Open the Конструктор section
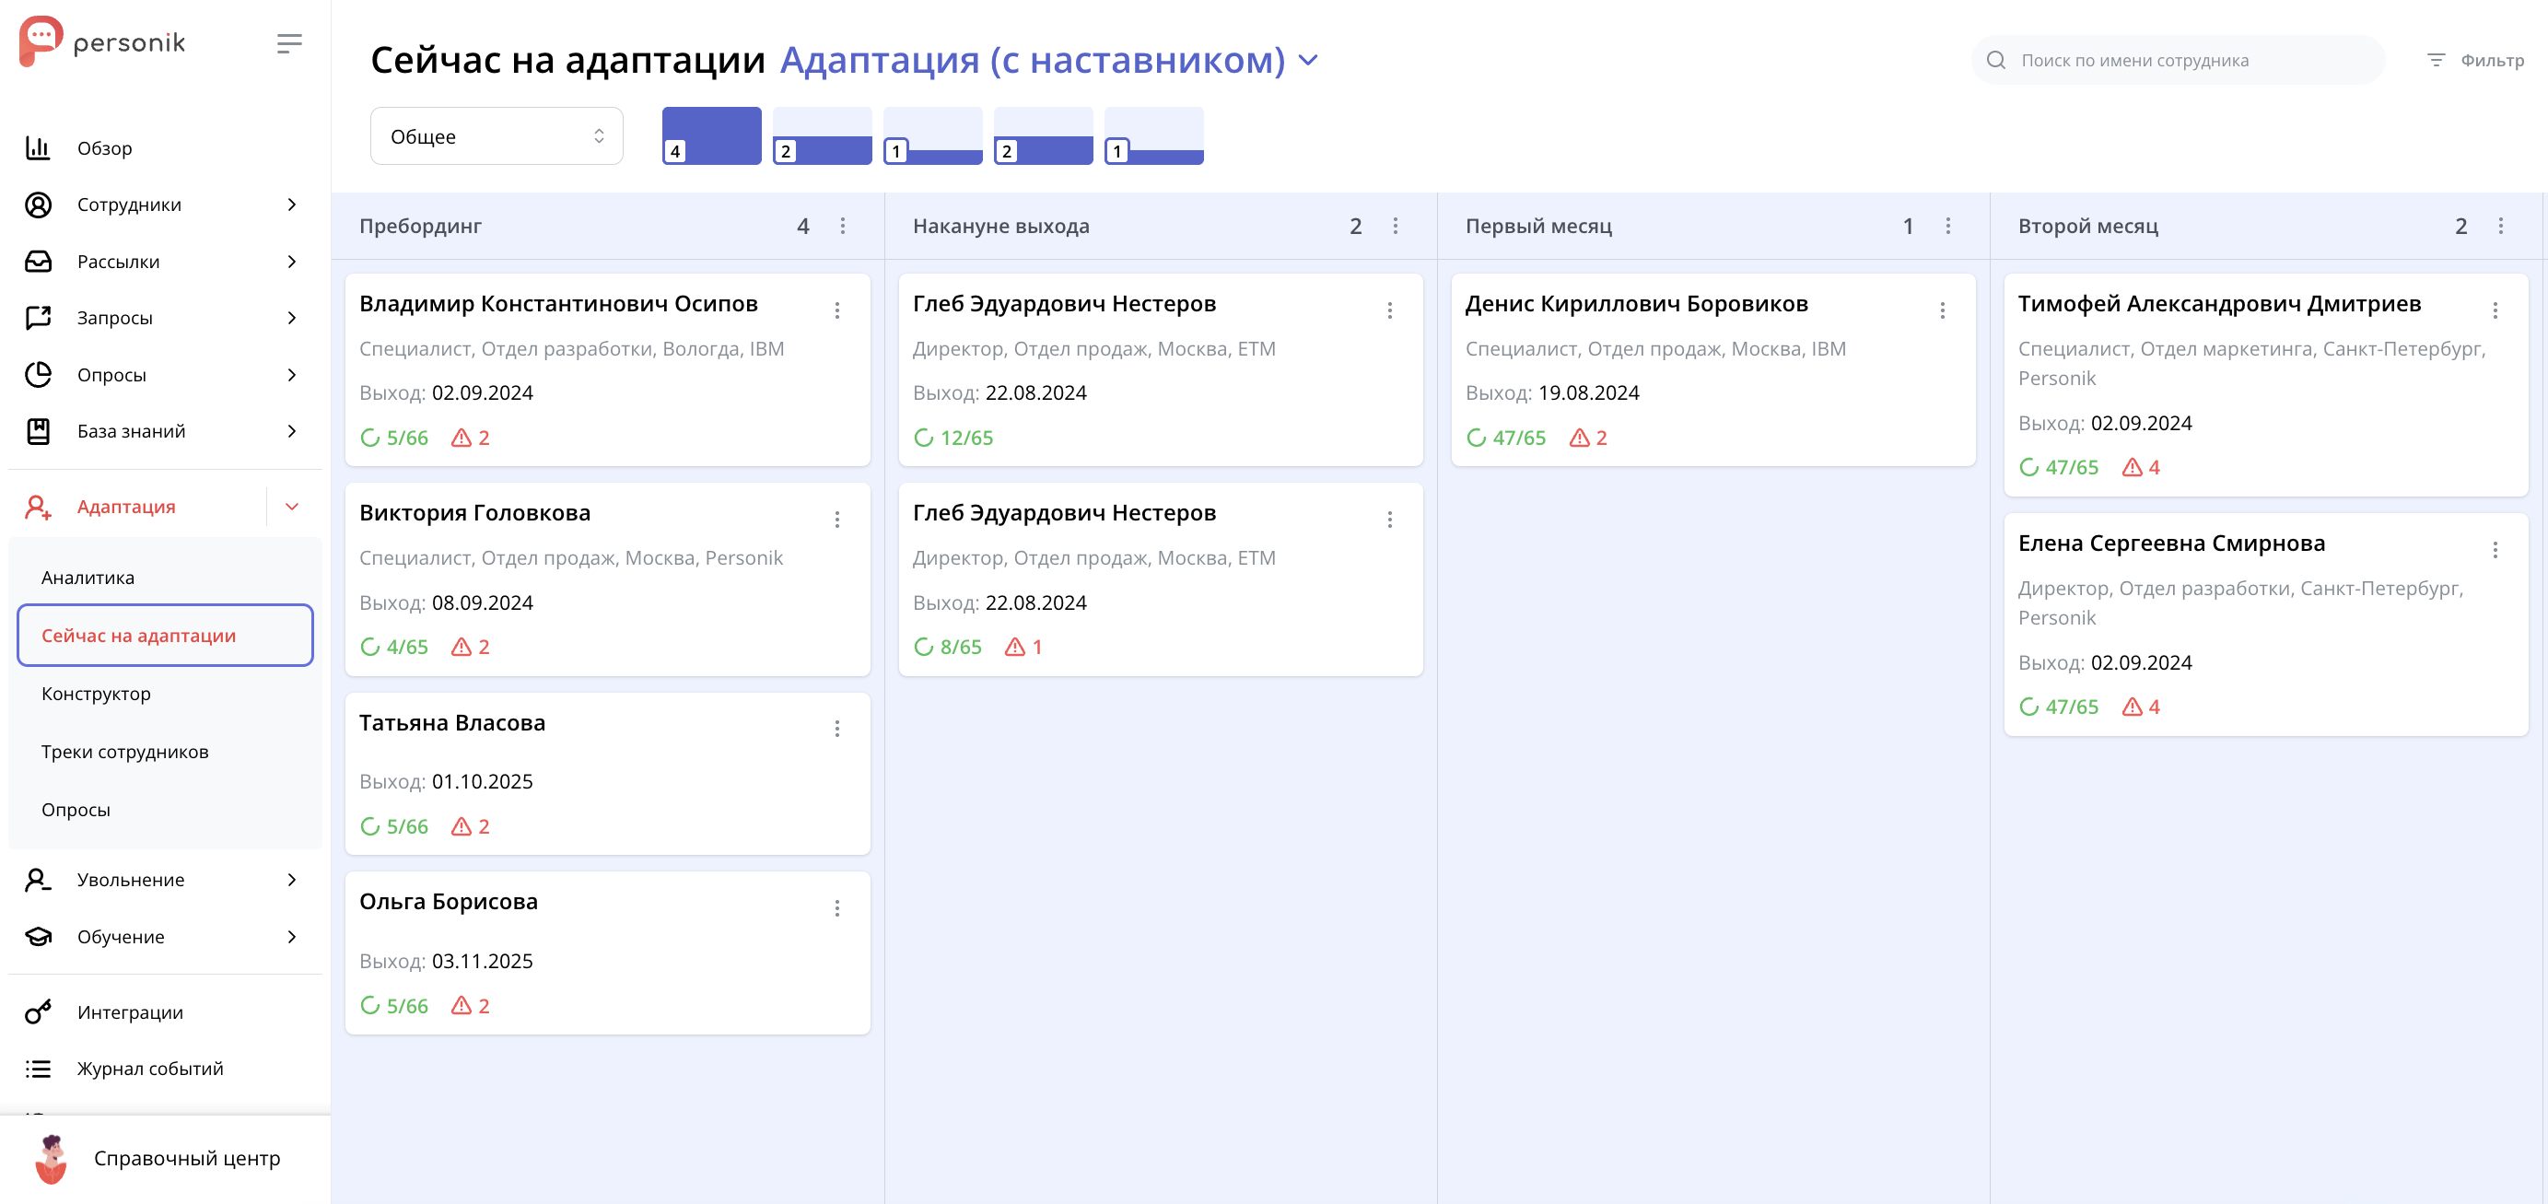This screenshot has width=2548, height=1204. click(96, 693)
